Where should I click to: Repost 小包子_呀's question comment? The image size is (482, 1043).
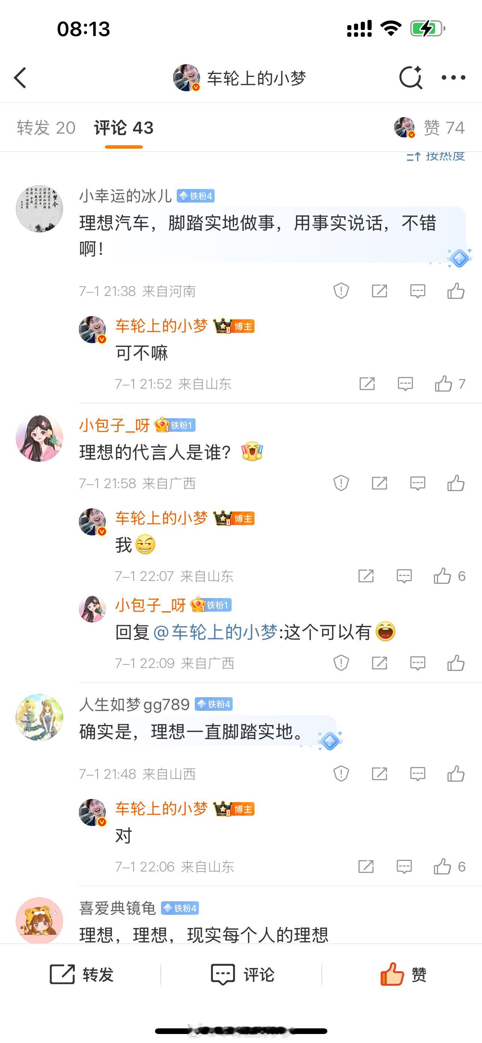pos(379,483)
